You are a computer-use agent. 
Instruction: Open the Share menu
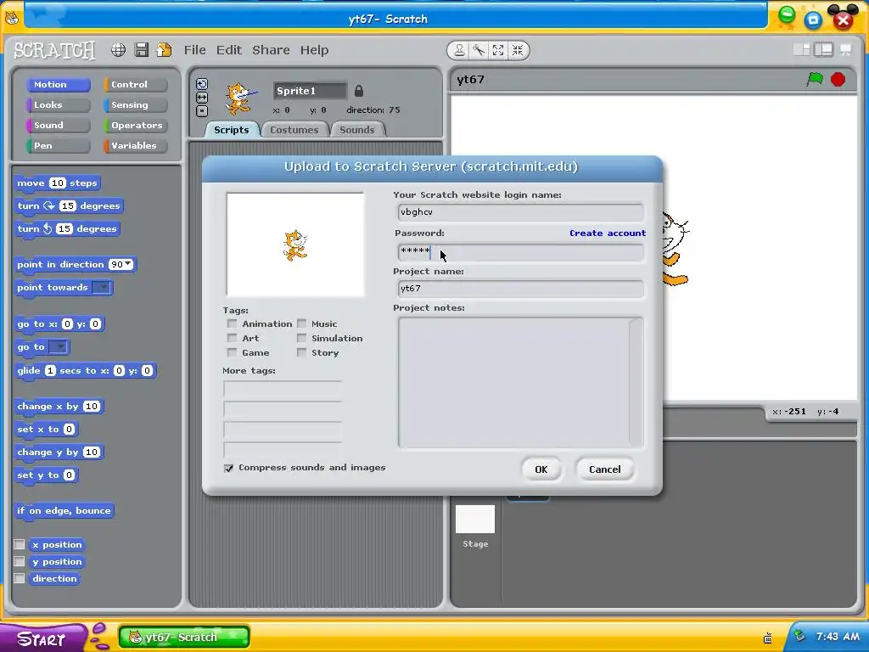pyautogui.click(x=271, y=50)
